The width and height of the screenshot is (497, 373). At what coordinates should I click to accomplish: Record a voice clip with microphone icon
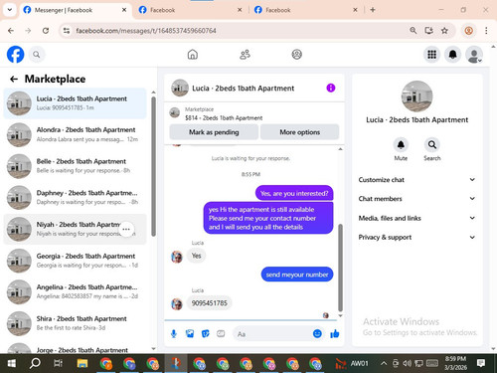click(x=174, y=334)
